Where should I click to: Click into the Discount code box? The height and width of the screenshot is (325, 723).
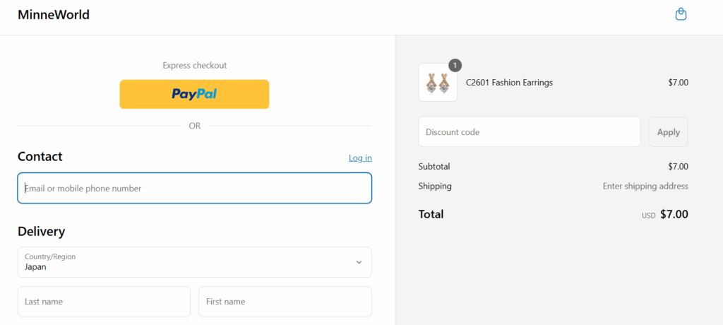530,132
